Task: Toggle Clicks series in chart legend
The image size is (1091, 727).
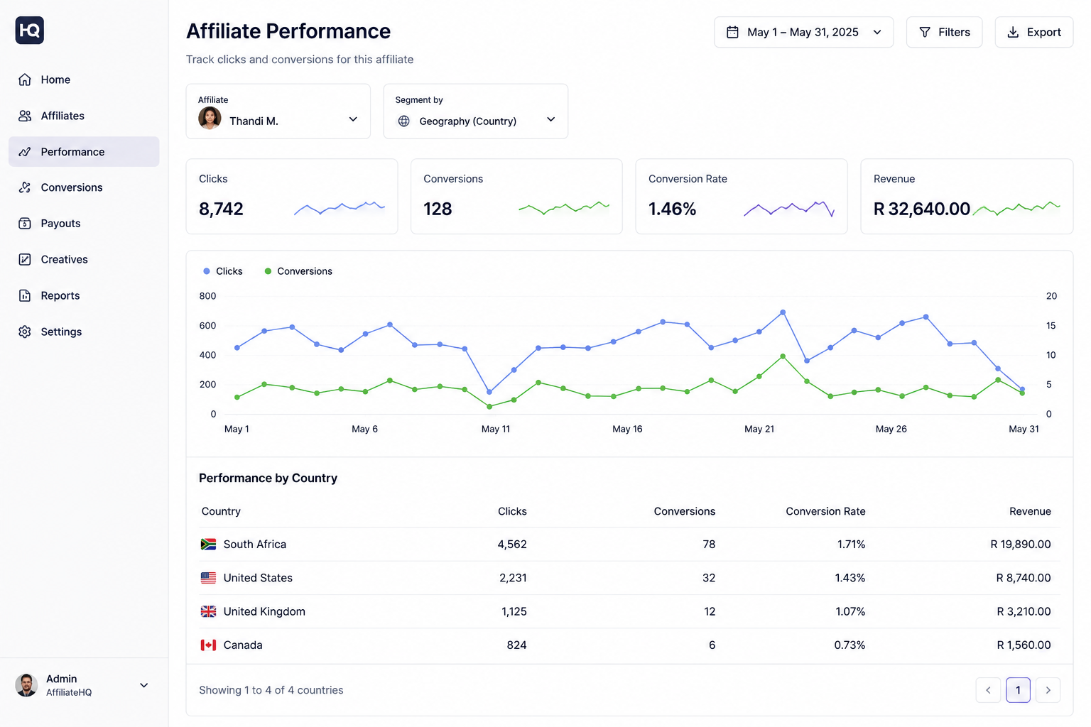Action: point(222,271)
